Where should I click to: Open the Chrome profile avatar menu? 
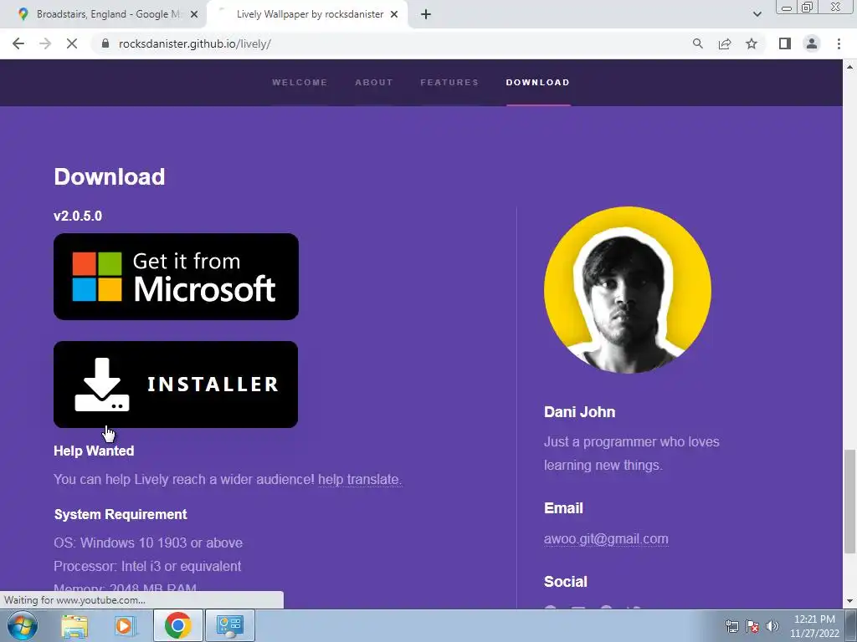coord(812,43)
